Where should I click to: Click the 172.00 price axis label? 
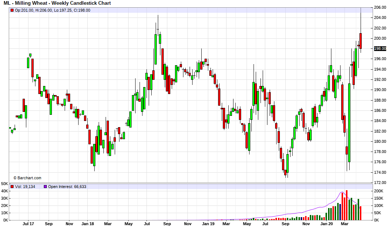[380, 183]
